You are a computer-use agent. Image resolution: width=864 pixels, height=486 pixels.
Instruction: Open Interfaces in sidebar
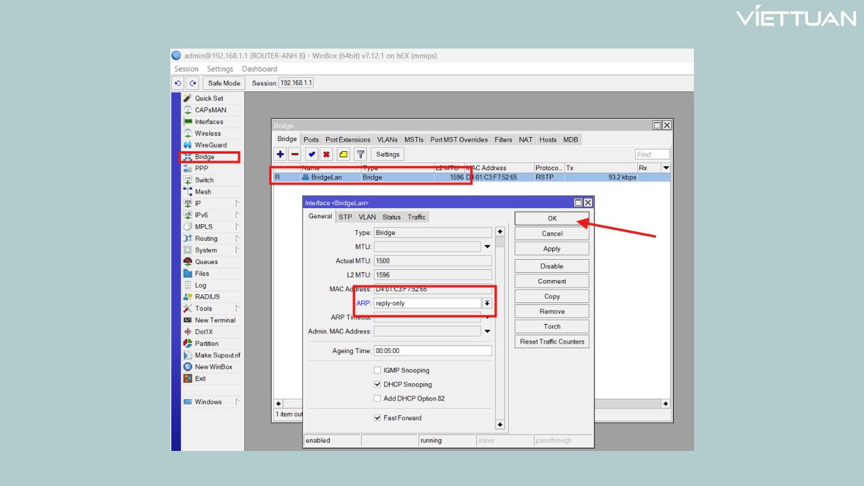coord(209,122)
